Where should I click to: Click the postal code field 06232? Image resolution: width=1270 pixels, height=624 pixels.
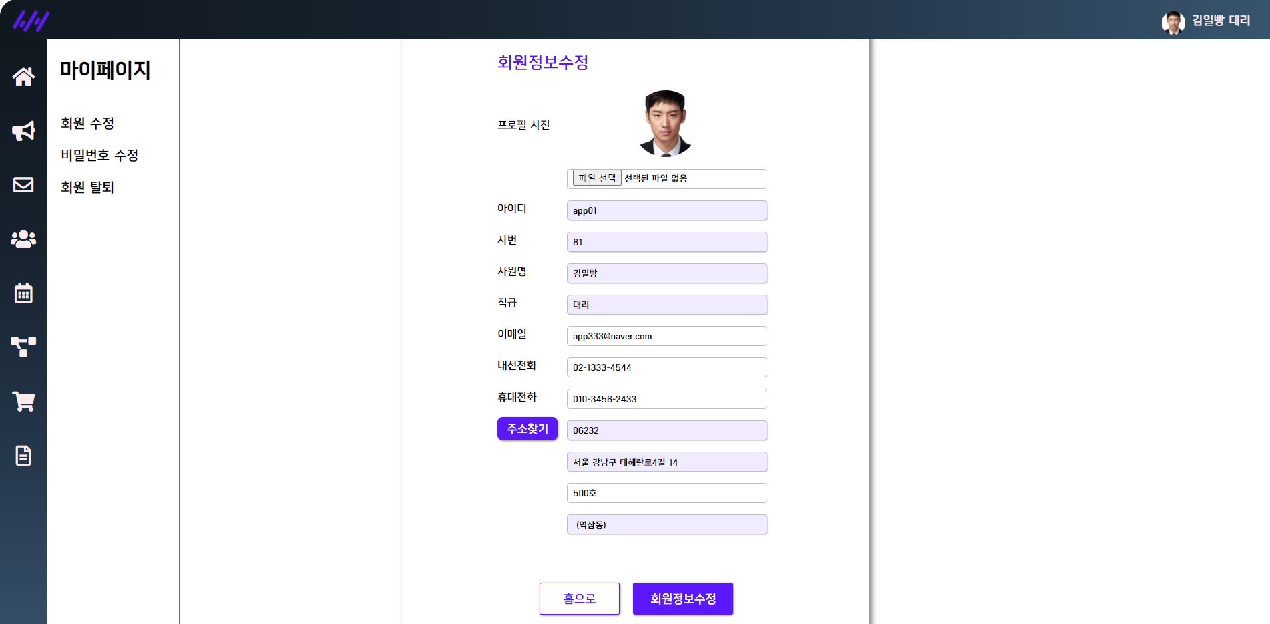coord(667,430)
